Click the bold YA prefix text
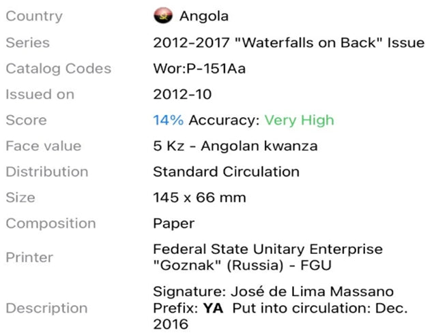436x335 pixels. (213, 308)
